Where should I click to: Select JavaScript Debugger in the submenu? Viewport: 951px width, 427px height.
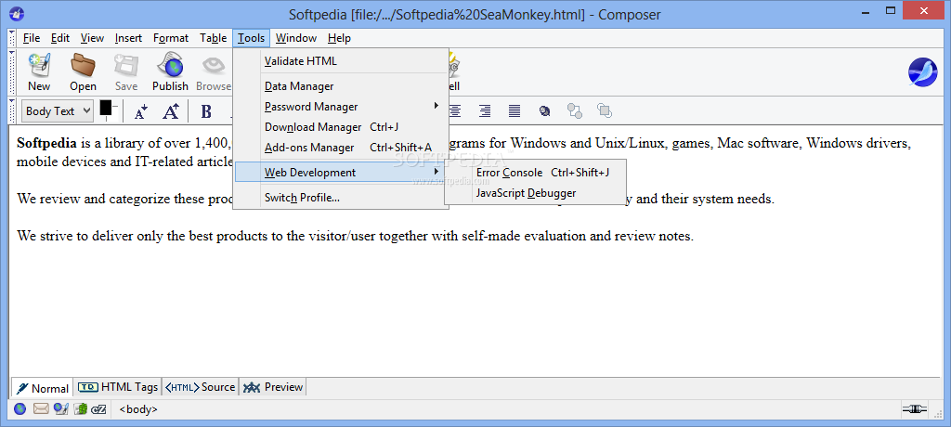(x=536, y=193)
